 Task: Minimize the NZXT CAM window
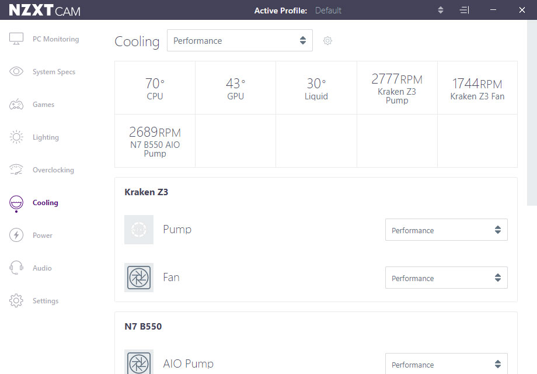[493, 10]
